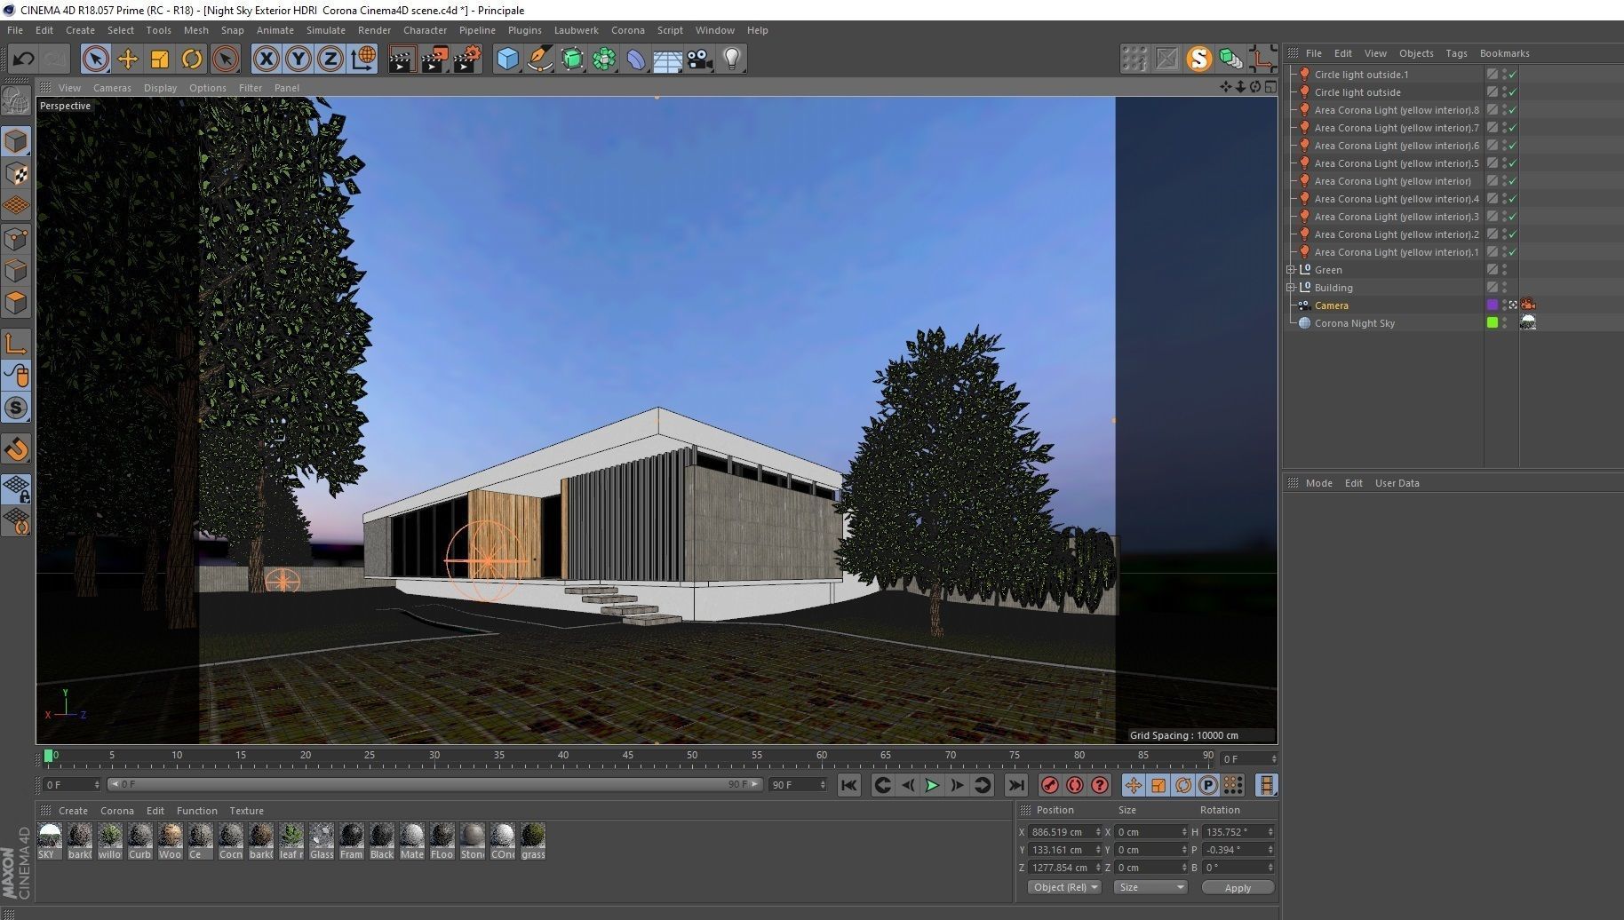Select the Glass material thumbnail
This screenshot has width=1624, height=920.
point(322,841)
